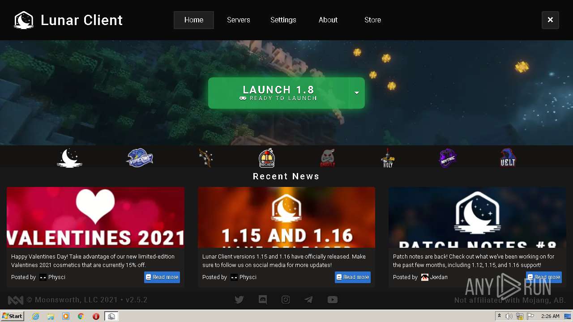Click the Lunar Client moon logo
The width and height of the screenshot is (573, 322).
[x=24, y=20]
